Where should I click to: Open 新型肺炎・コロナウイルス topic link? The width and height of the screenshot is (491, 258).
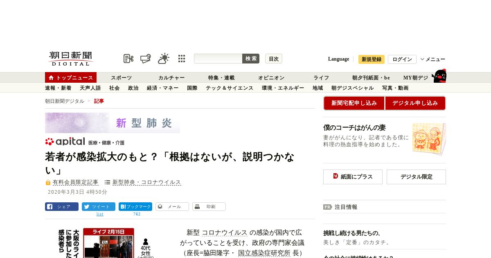(x=146, y=182)
